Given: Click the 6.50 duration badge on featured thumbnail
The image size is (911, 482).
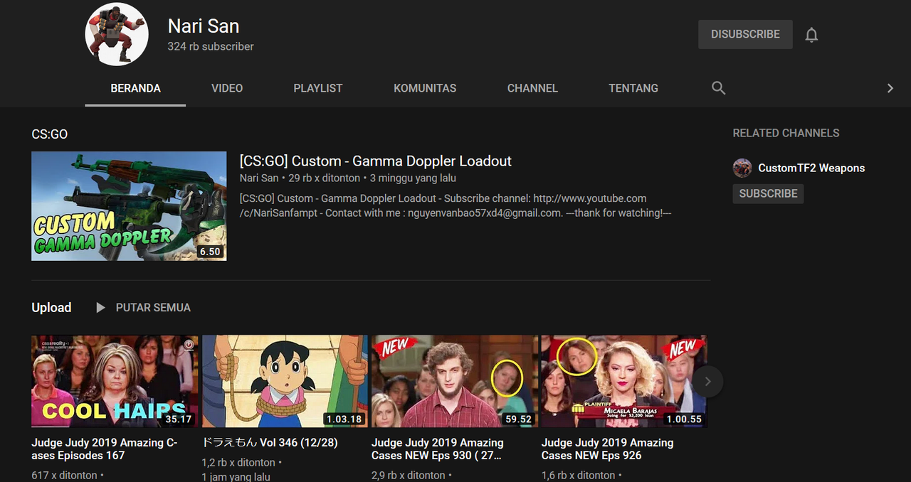Looking at the screenshot, I should pyautogui.click(x=211, y=252).
